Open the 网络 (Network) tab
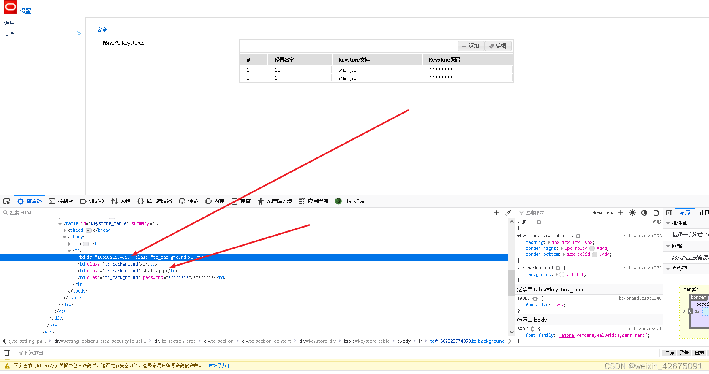 [x=121, y=201]
